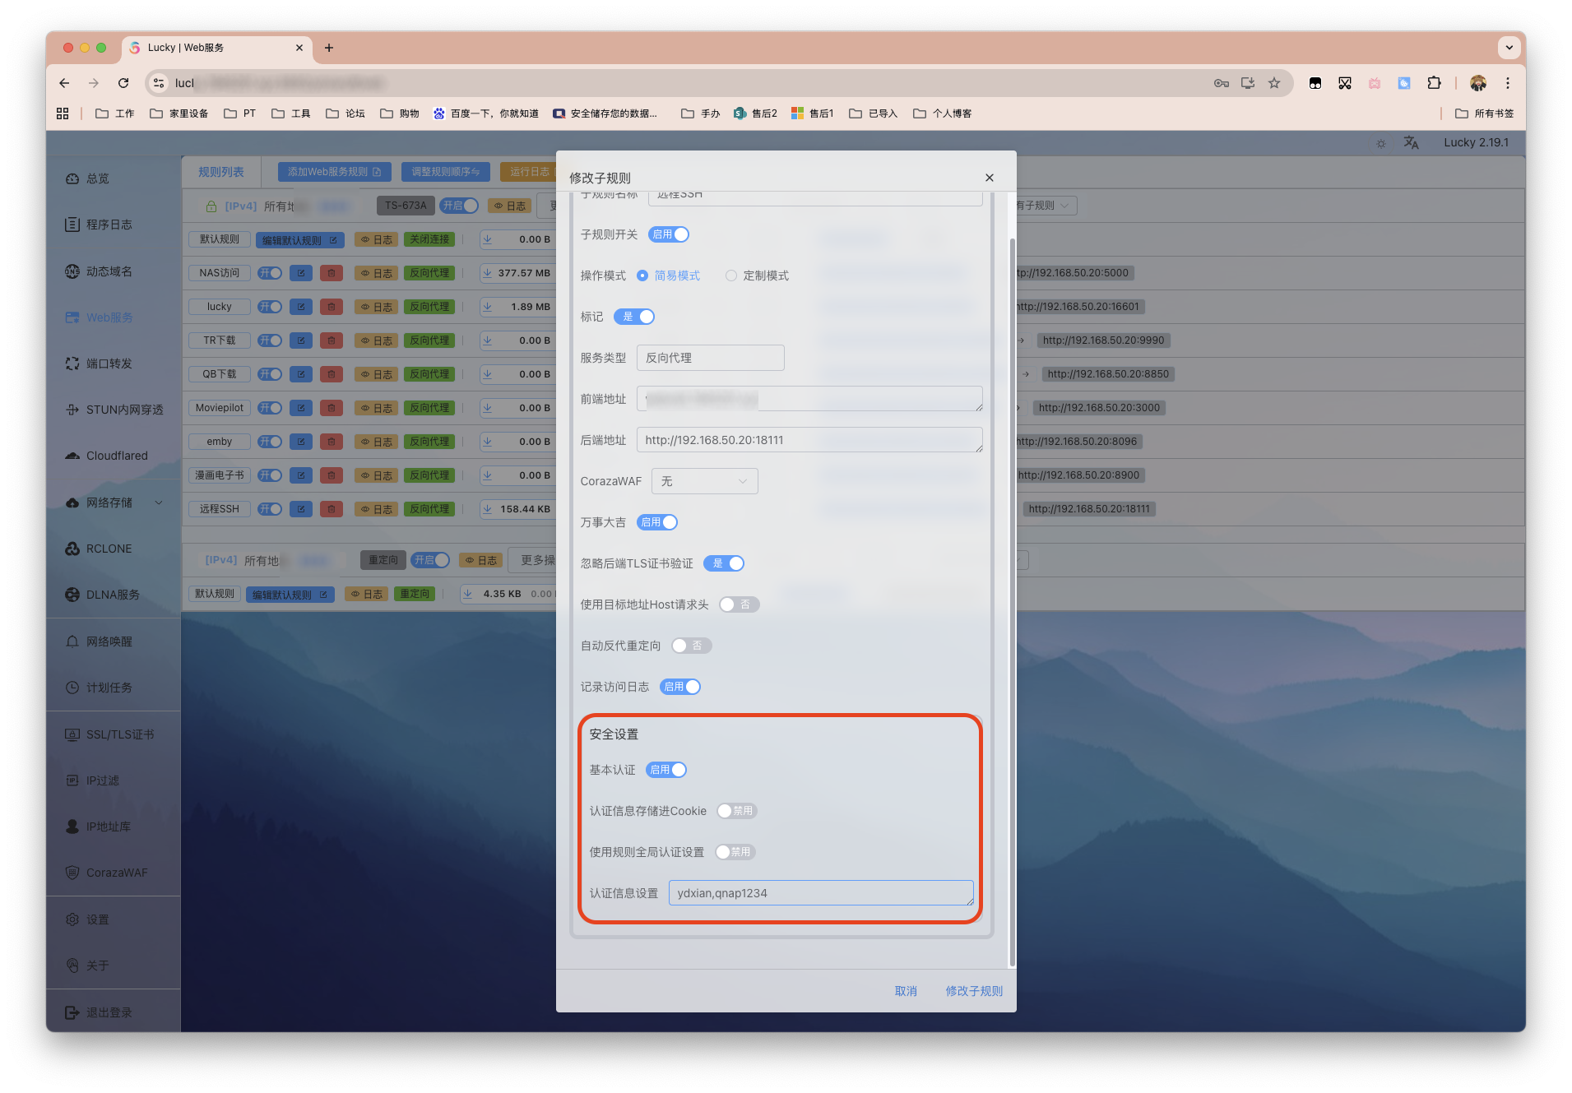Image resolution: width=1572 pixels, height=1093 pixels.
Task: Open 端口转发 in the sidebar
Action: pos(109,364)
